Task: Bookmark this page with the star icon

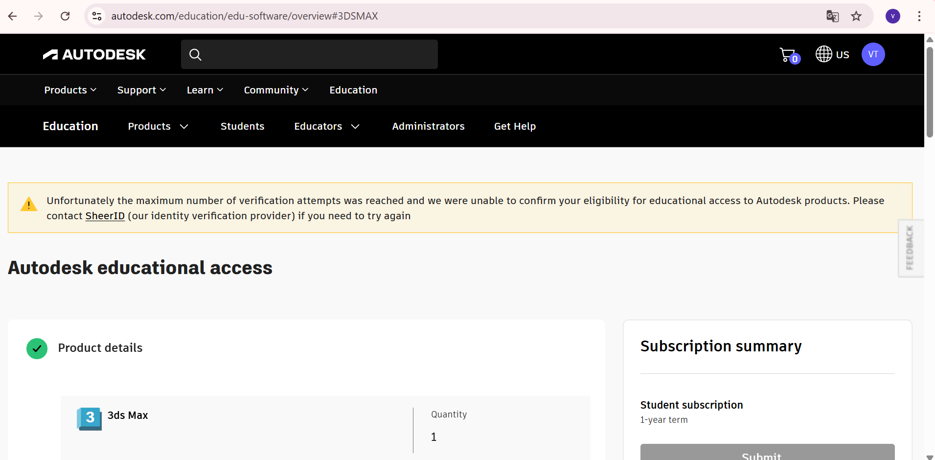Action: (856, 16)
